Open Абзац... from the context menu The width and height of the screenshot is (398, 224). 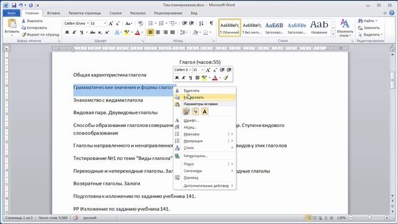click(205, 127)
